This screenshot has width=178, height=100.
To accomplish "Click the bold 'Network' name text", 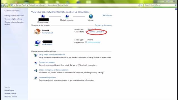I will [46, 30].
